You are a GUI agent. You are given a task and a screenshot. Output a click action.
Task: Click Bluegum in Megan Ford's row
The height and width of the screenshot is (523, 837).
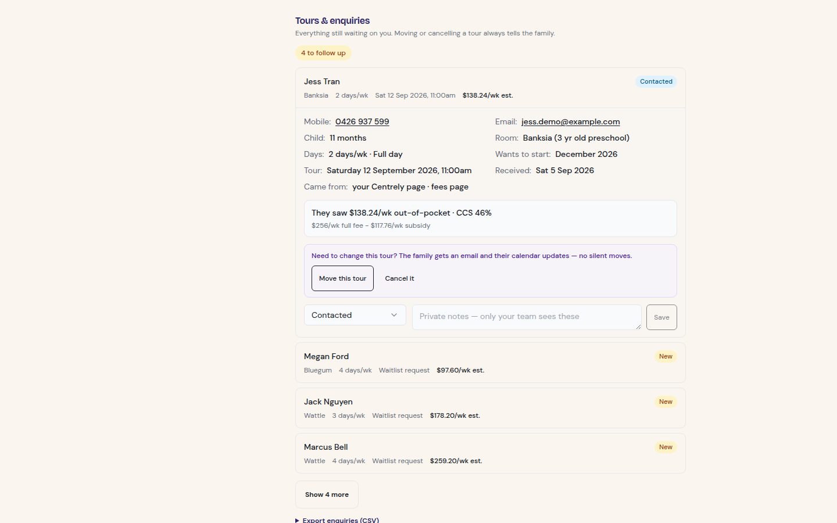click(318, 370)
